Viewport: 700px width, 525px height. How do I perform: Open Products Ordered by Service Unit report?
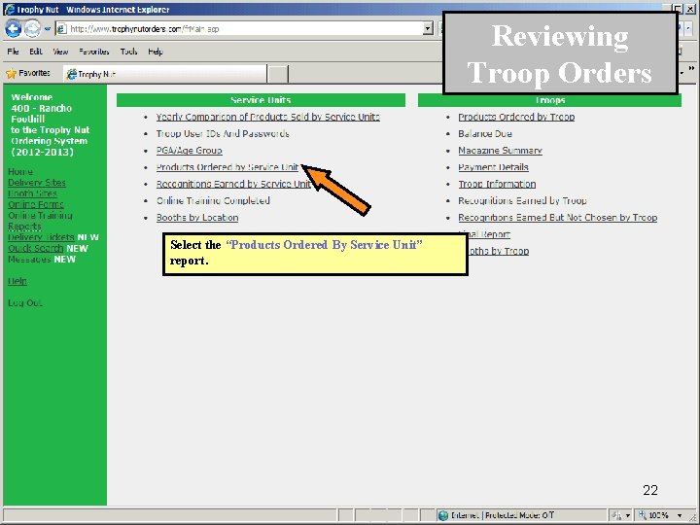click(227, 167)
